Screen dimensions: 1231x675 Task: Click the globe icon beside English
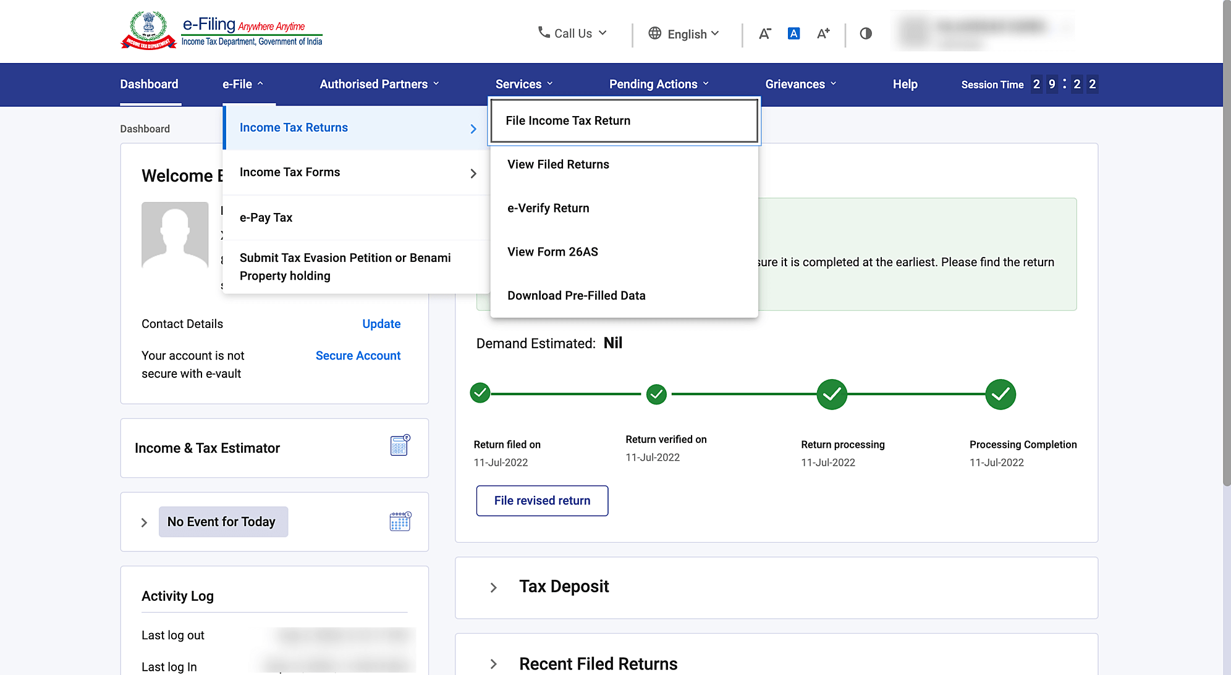click(x=655, y=33)
